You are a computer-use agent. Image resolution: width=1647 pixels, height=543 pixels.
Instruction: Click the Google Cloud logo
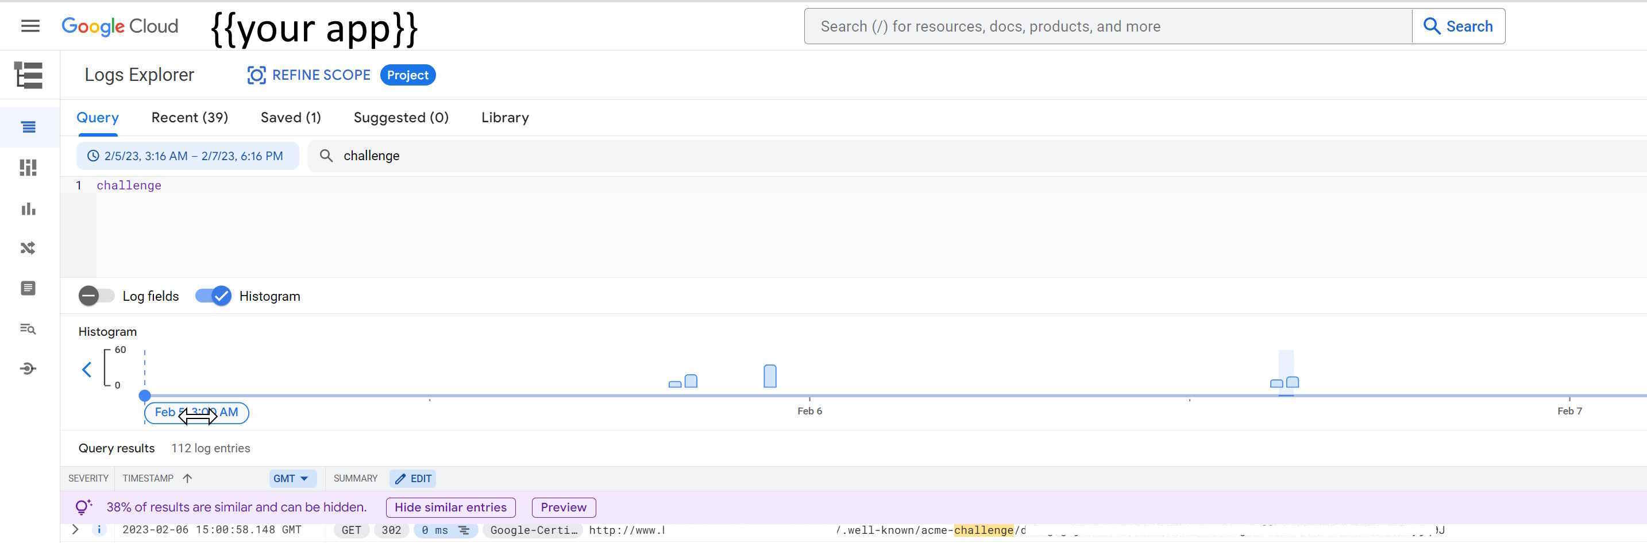point(119,26)
